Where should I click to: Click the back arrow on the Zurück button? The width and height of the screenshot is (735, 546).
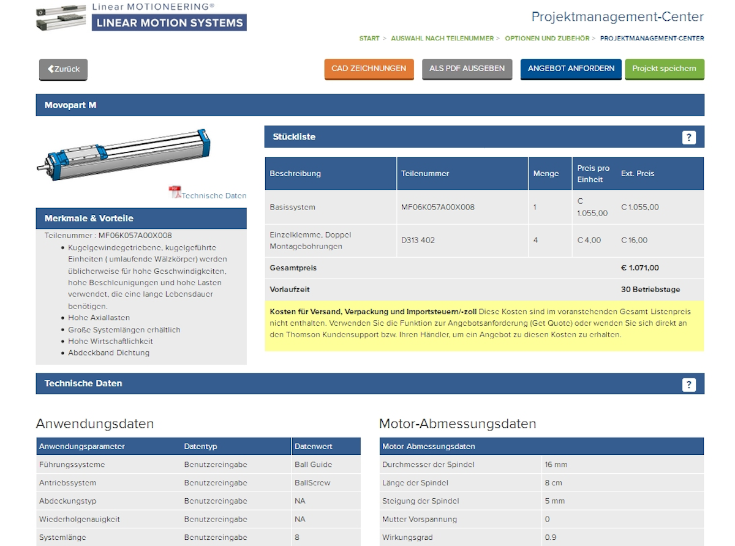(x=50, y=69)
